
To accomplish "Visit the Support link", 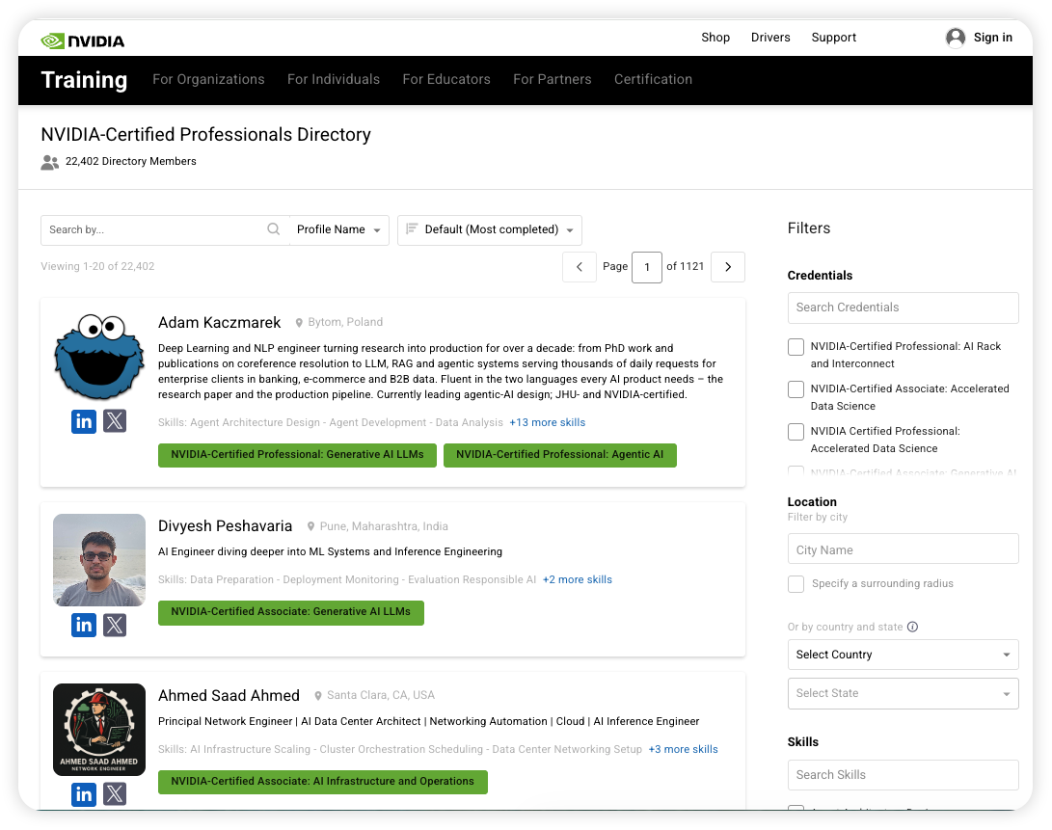I will click(833, 38).
